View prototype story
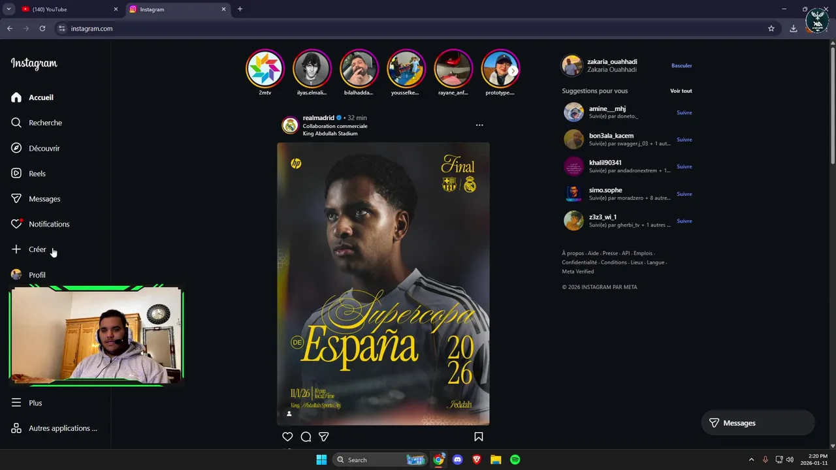Image resolution: width=836 pixels, height=470 pixels. click(x=500, y=68)
